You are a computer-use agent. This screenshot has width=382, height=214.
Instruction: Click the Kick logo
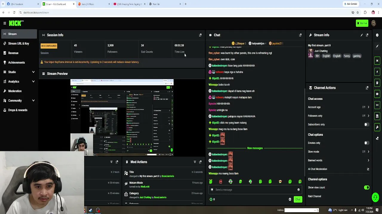[x=16, y=23]
